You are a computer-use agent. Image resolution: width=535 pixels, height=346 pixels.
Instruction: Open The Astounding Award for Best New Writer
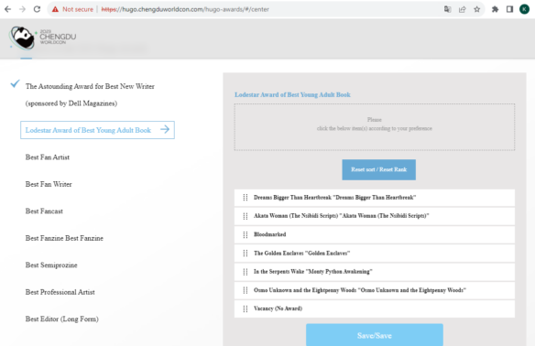pyautogui.click(x=90, y=95)
